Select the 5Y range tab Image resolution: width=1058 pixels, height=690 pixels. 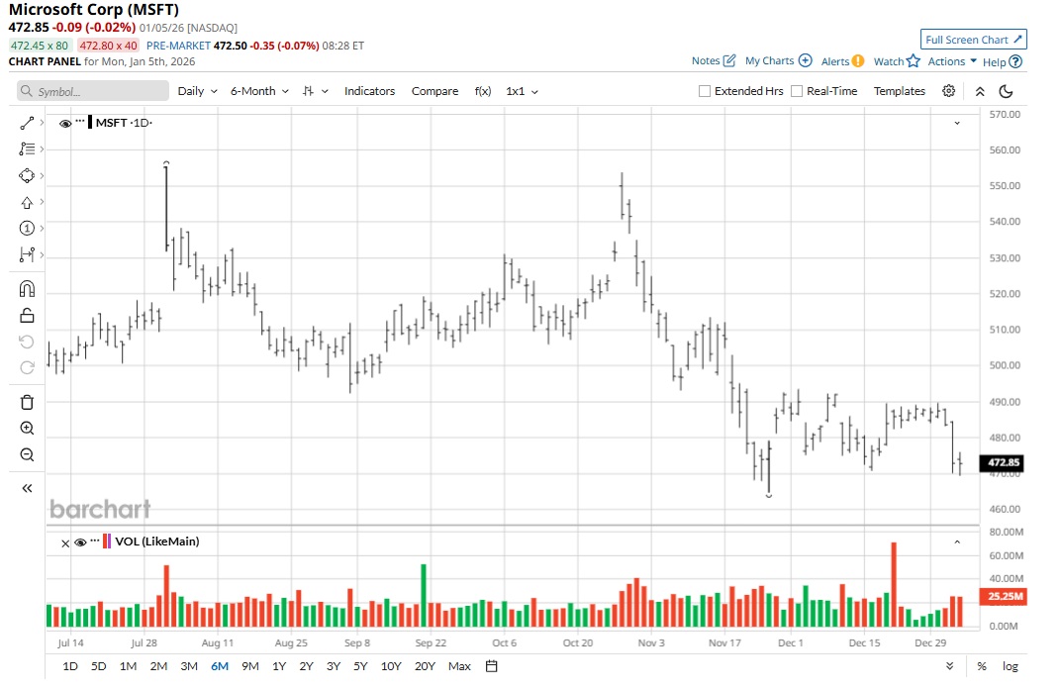361,666
